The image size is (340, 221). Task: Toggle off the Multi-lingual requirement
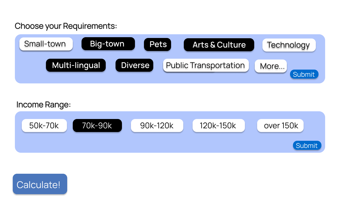pos(76,65)
